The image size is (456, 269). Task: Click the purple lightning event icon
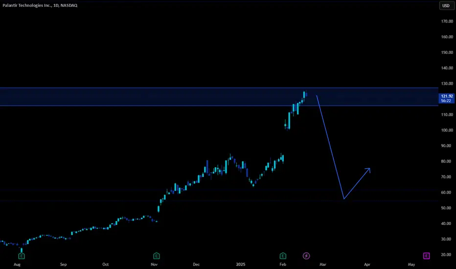click(306, 256)
